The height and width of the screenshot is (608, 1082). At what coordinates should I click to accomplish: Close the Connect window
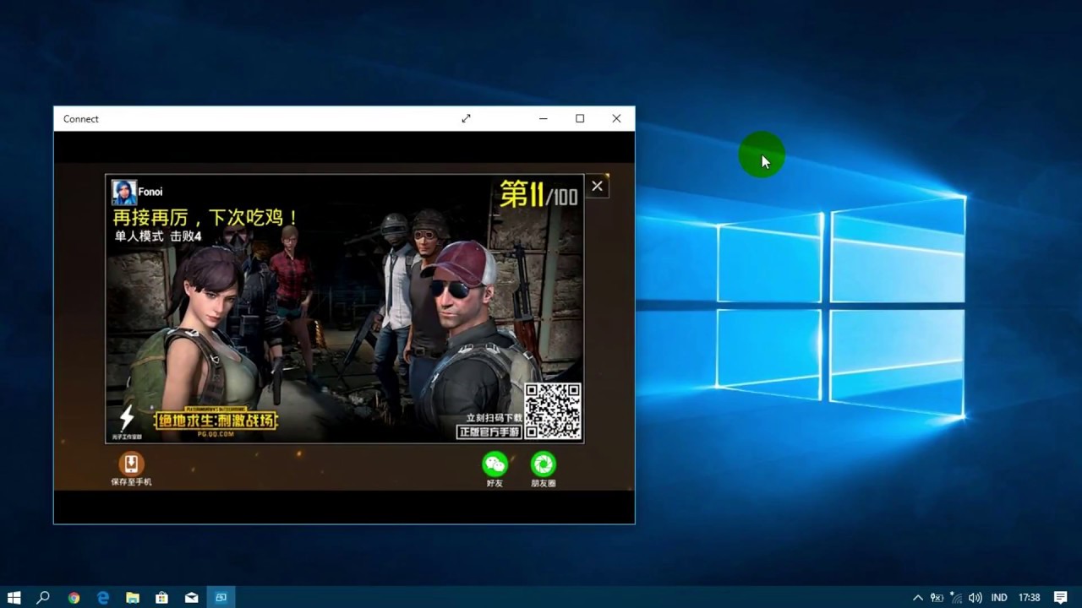coord(616,118)
